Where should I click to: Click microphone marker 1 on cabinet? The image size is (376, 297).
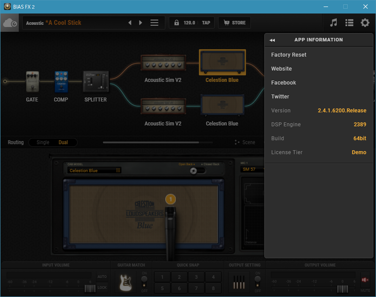pos(171,199)
